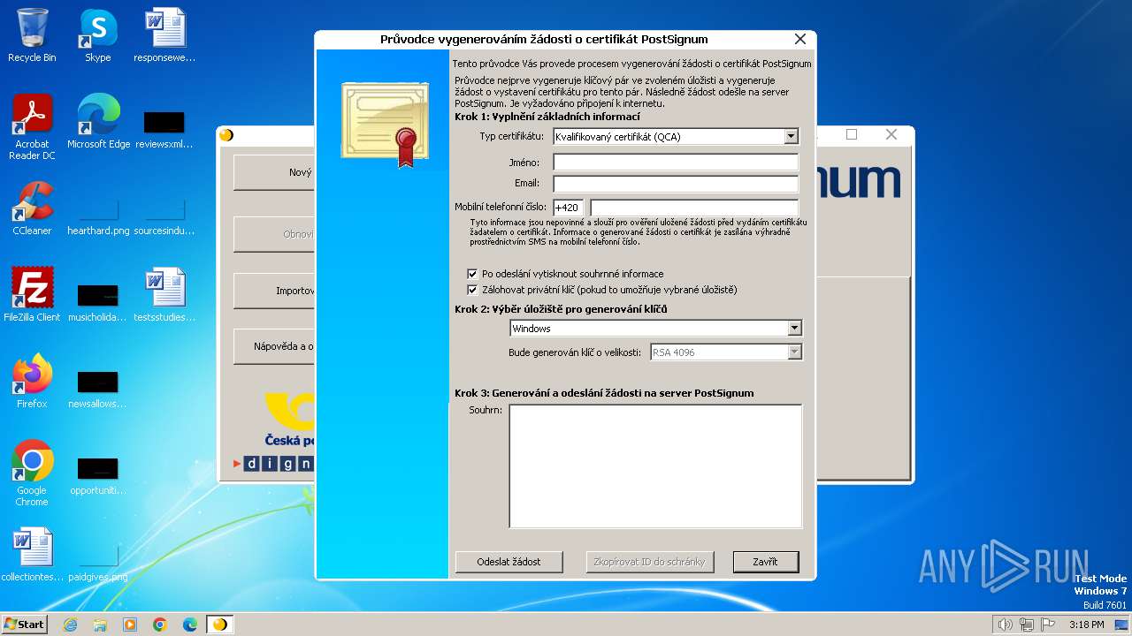Toggle 'Zálohovat privátní klíč' checkbox
Screen dimensions: 1132x636
[x=472, y=290]
